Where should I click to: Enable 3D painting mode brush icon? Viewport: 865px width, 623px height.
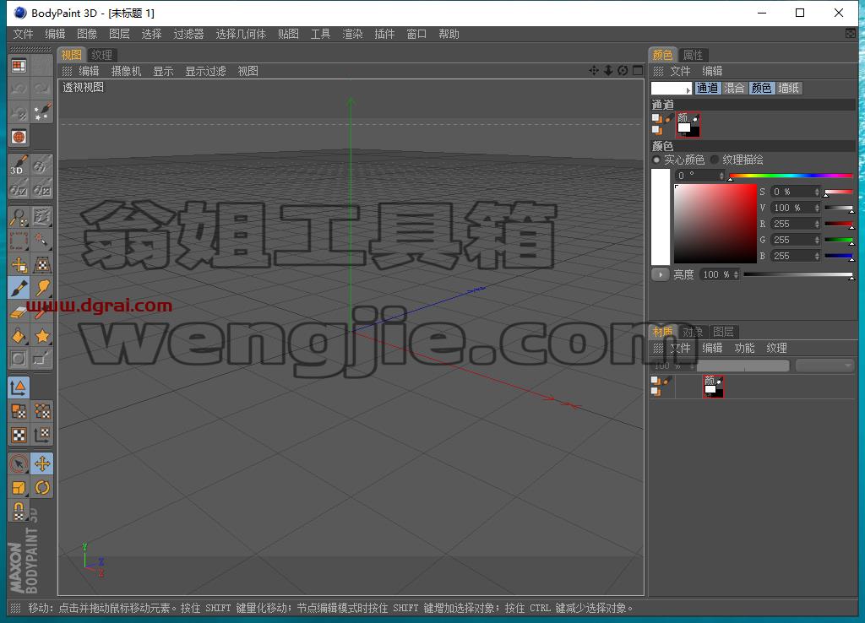coord(19,165)
